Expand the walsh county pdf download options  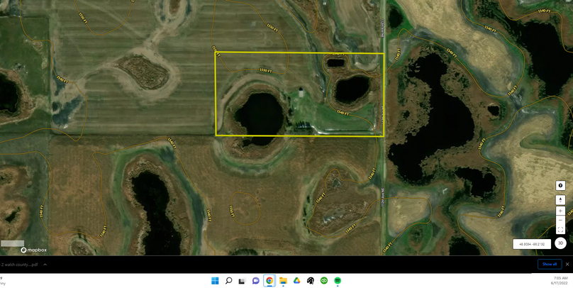click(x=45, y=265)
